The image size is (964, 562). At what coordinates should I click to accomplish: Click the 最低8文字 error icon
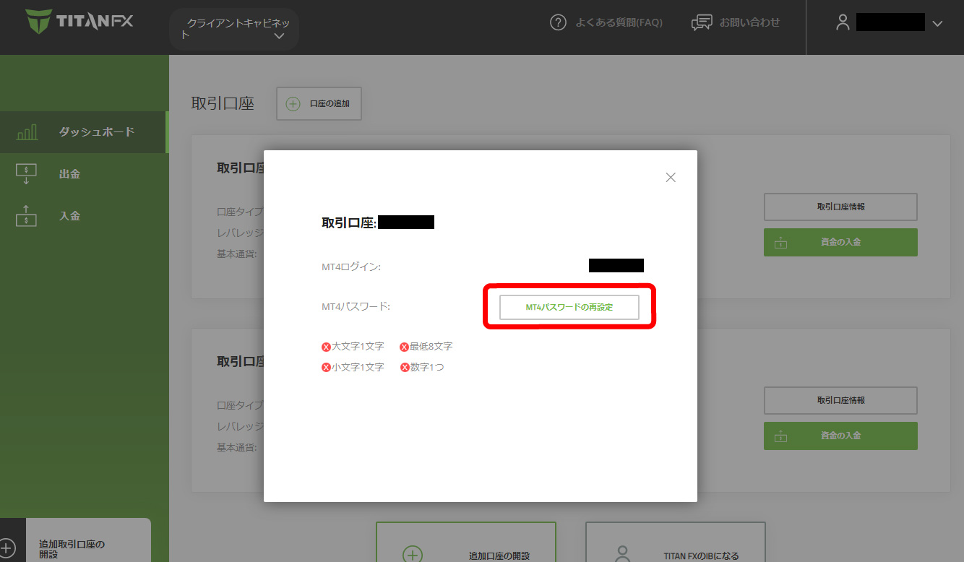click(404, 347)
